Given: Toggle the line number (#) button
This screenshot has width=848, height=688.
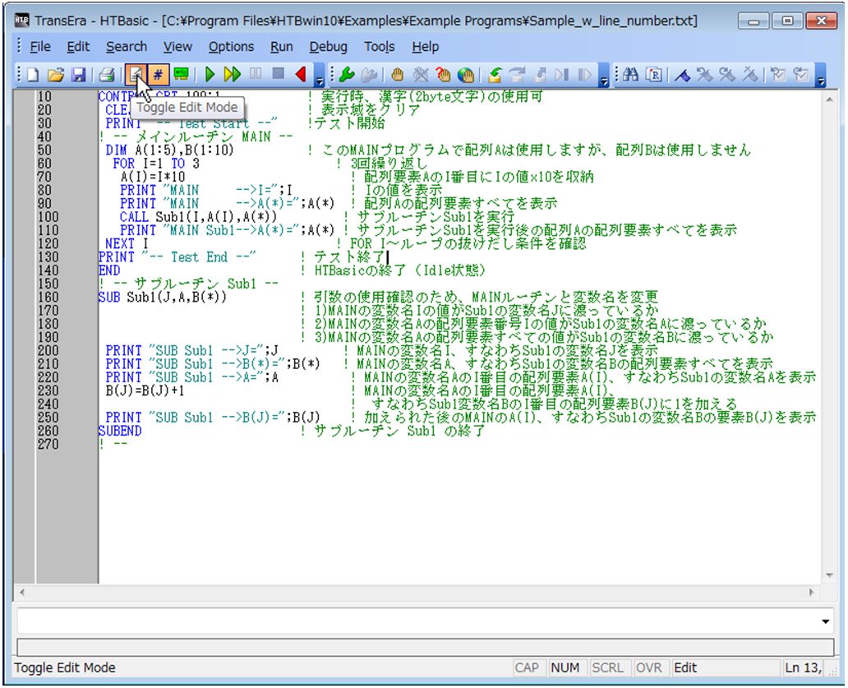Looking at the screenshot, I should tap(158, 74).
